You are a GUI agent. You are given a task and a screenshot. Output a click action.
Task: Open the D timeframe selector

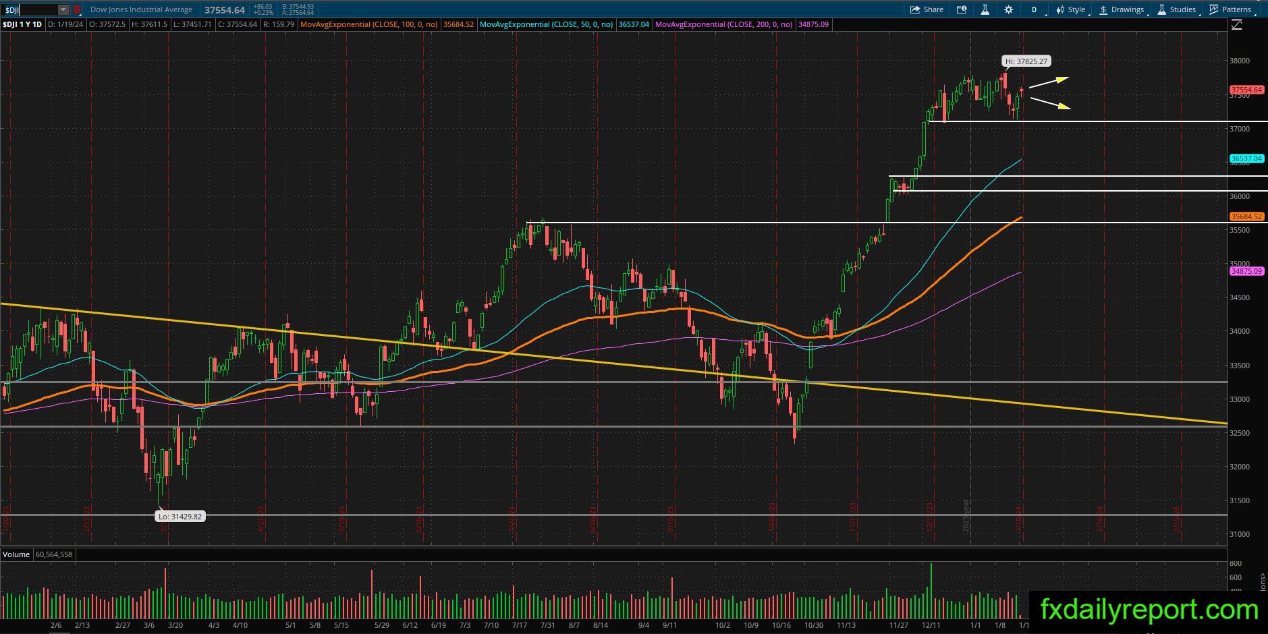coord(1035,9)
